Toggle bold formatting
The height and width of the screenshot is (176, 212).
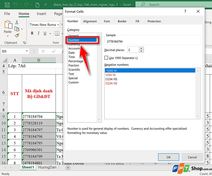click(32, 33)
